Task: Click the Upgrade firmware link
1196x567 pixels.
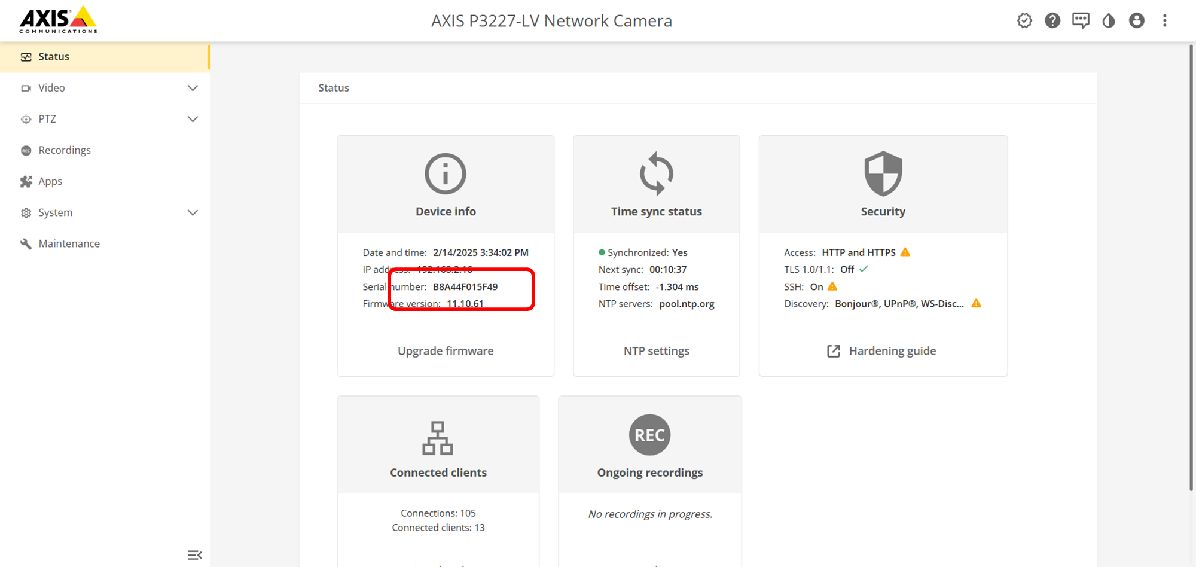Action: coord(446,351)
